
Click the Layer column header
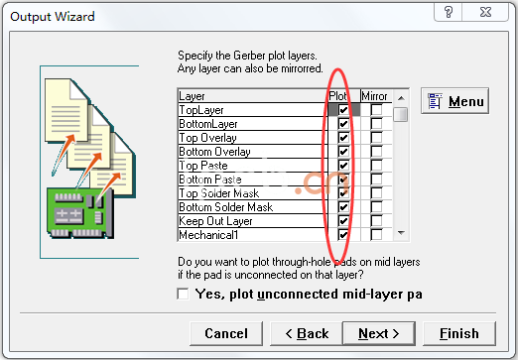coord(253,96)
